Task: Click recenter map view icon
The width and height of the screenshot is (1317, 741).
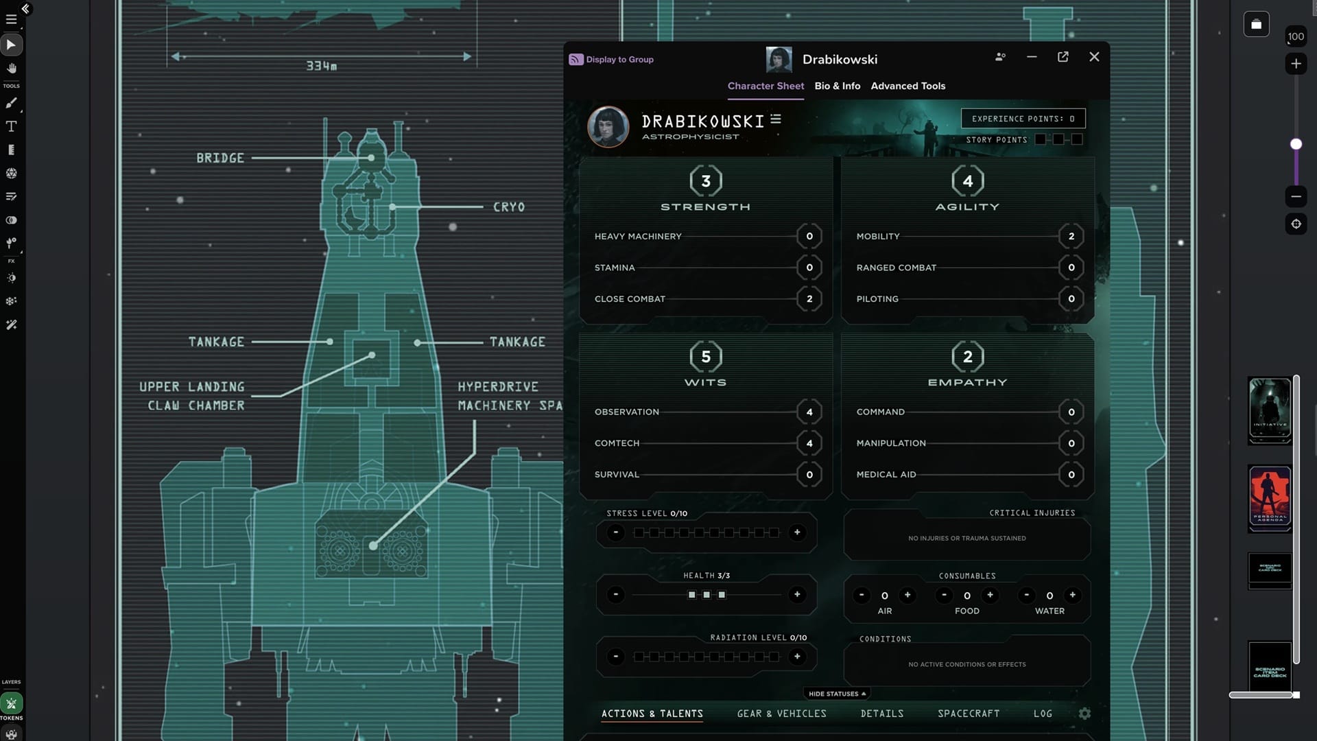Action: tap(1296, 224)
